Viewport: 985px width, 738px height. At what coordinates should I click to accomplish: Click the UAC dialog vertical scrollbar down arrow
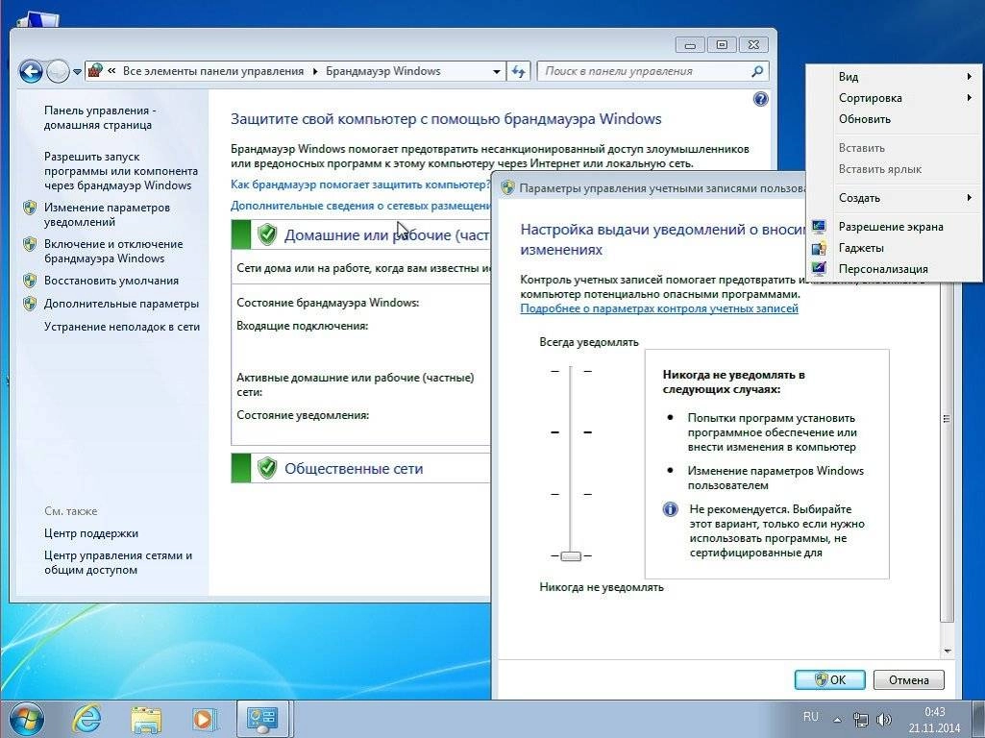[948, 652]
